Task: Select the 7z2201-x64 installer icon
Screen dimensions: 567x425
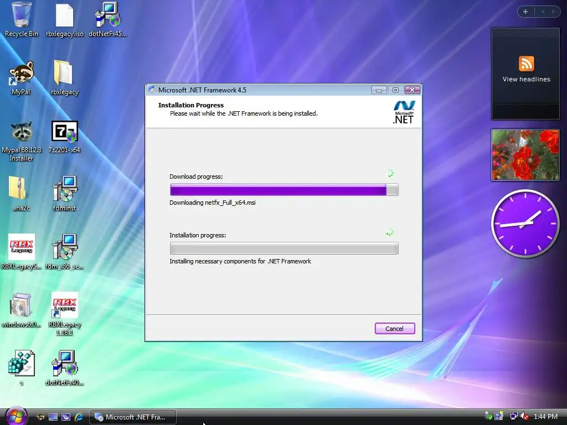Action: [x=64, y=132]
